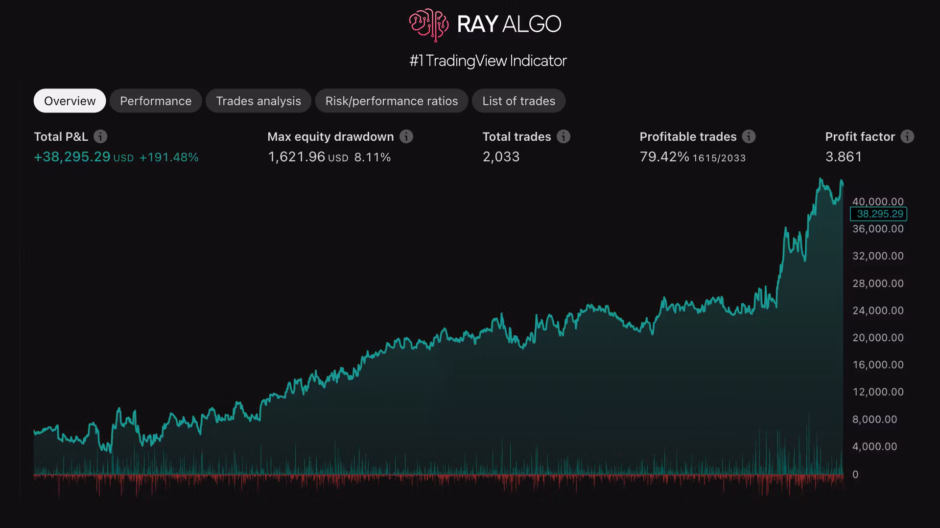Click the Total trades heading
This screenshot has height=528, width=940.
[517, 137]
